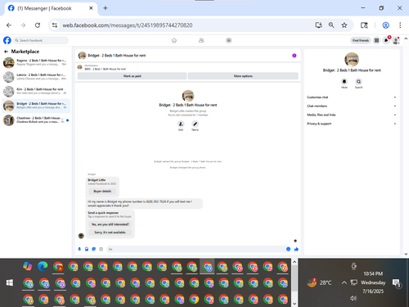Send 'Yes, are you still interested?' reply
Image resolution: width=409 pixels, height=307 pixels.
click(x=110, y=224)
